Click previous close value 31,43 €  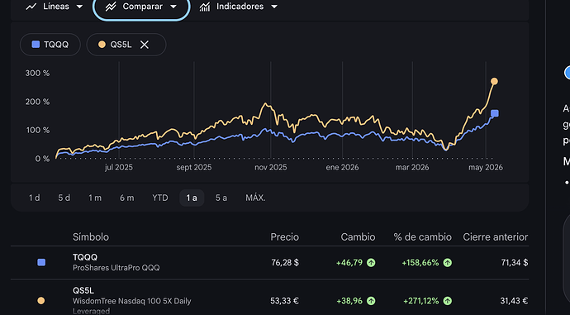(514, 301)
